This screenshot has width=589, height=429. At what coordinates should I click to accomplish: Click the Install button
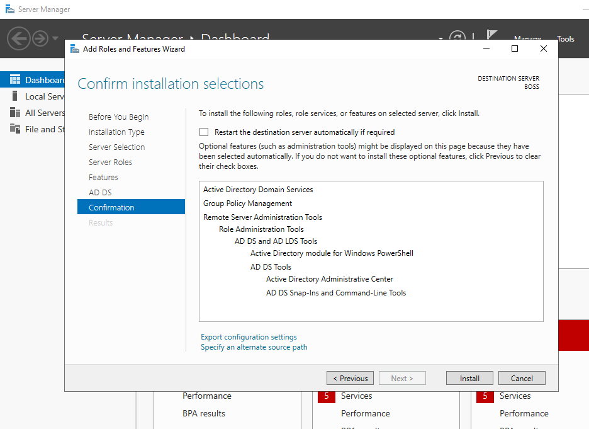[x=469, y=379]
